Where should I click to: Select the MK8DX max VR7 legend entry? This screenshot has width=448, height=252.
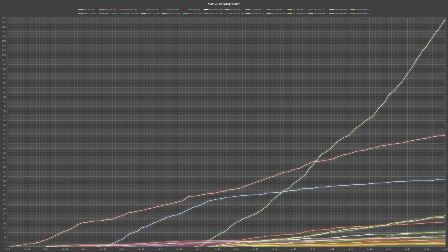click(x=171, y=13)
